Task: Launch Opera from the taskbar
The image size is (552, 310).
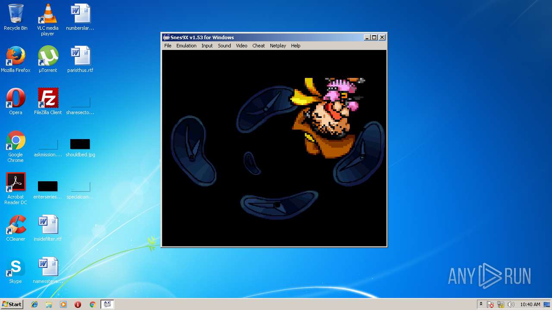Action: (x=78, y=304)
